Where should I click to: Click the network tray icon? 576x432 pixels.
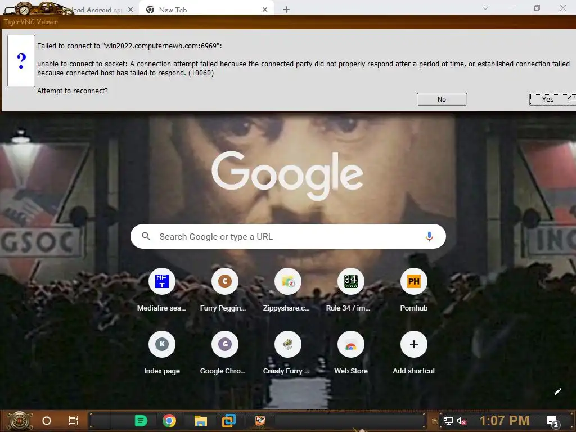coord(448,421)
